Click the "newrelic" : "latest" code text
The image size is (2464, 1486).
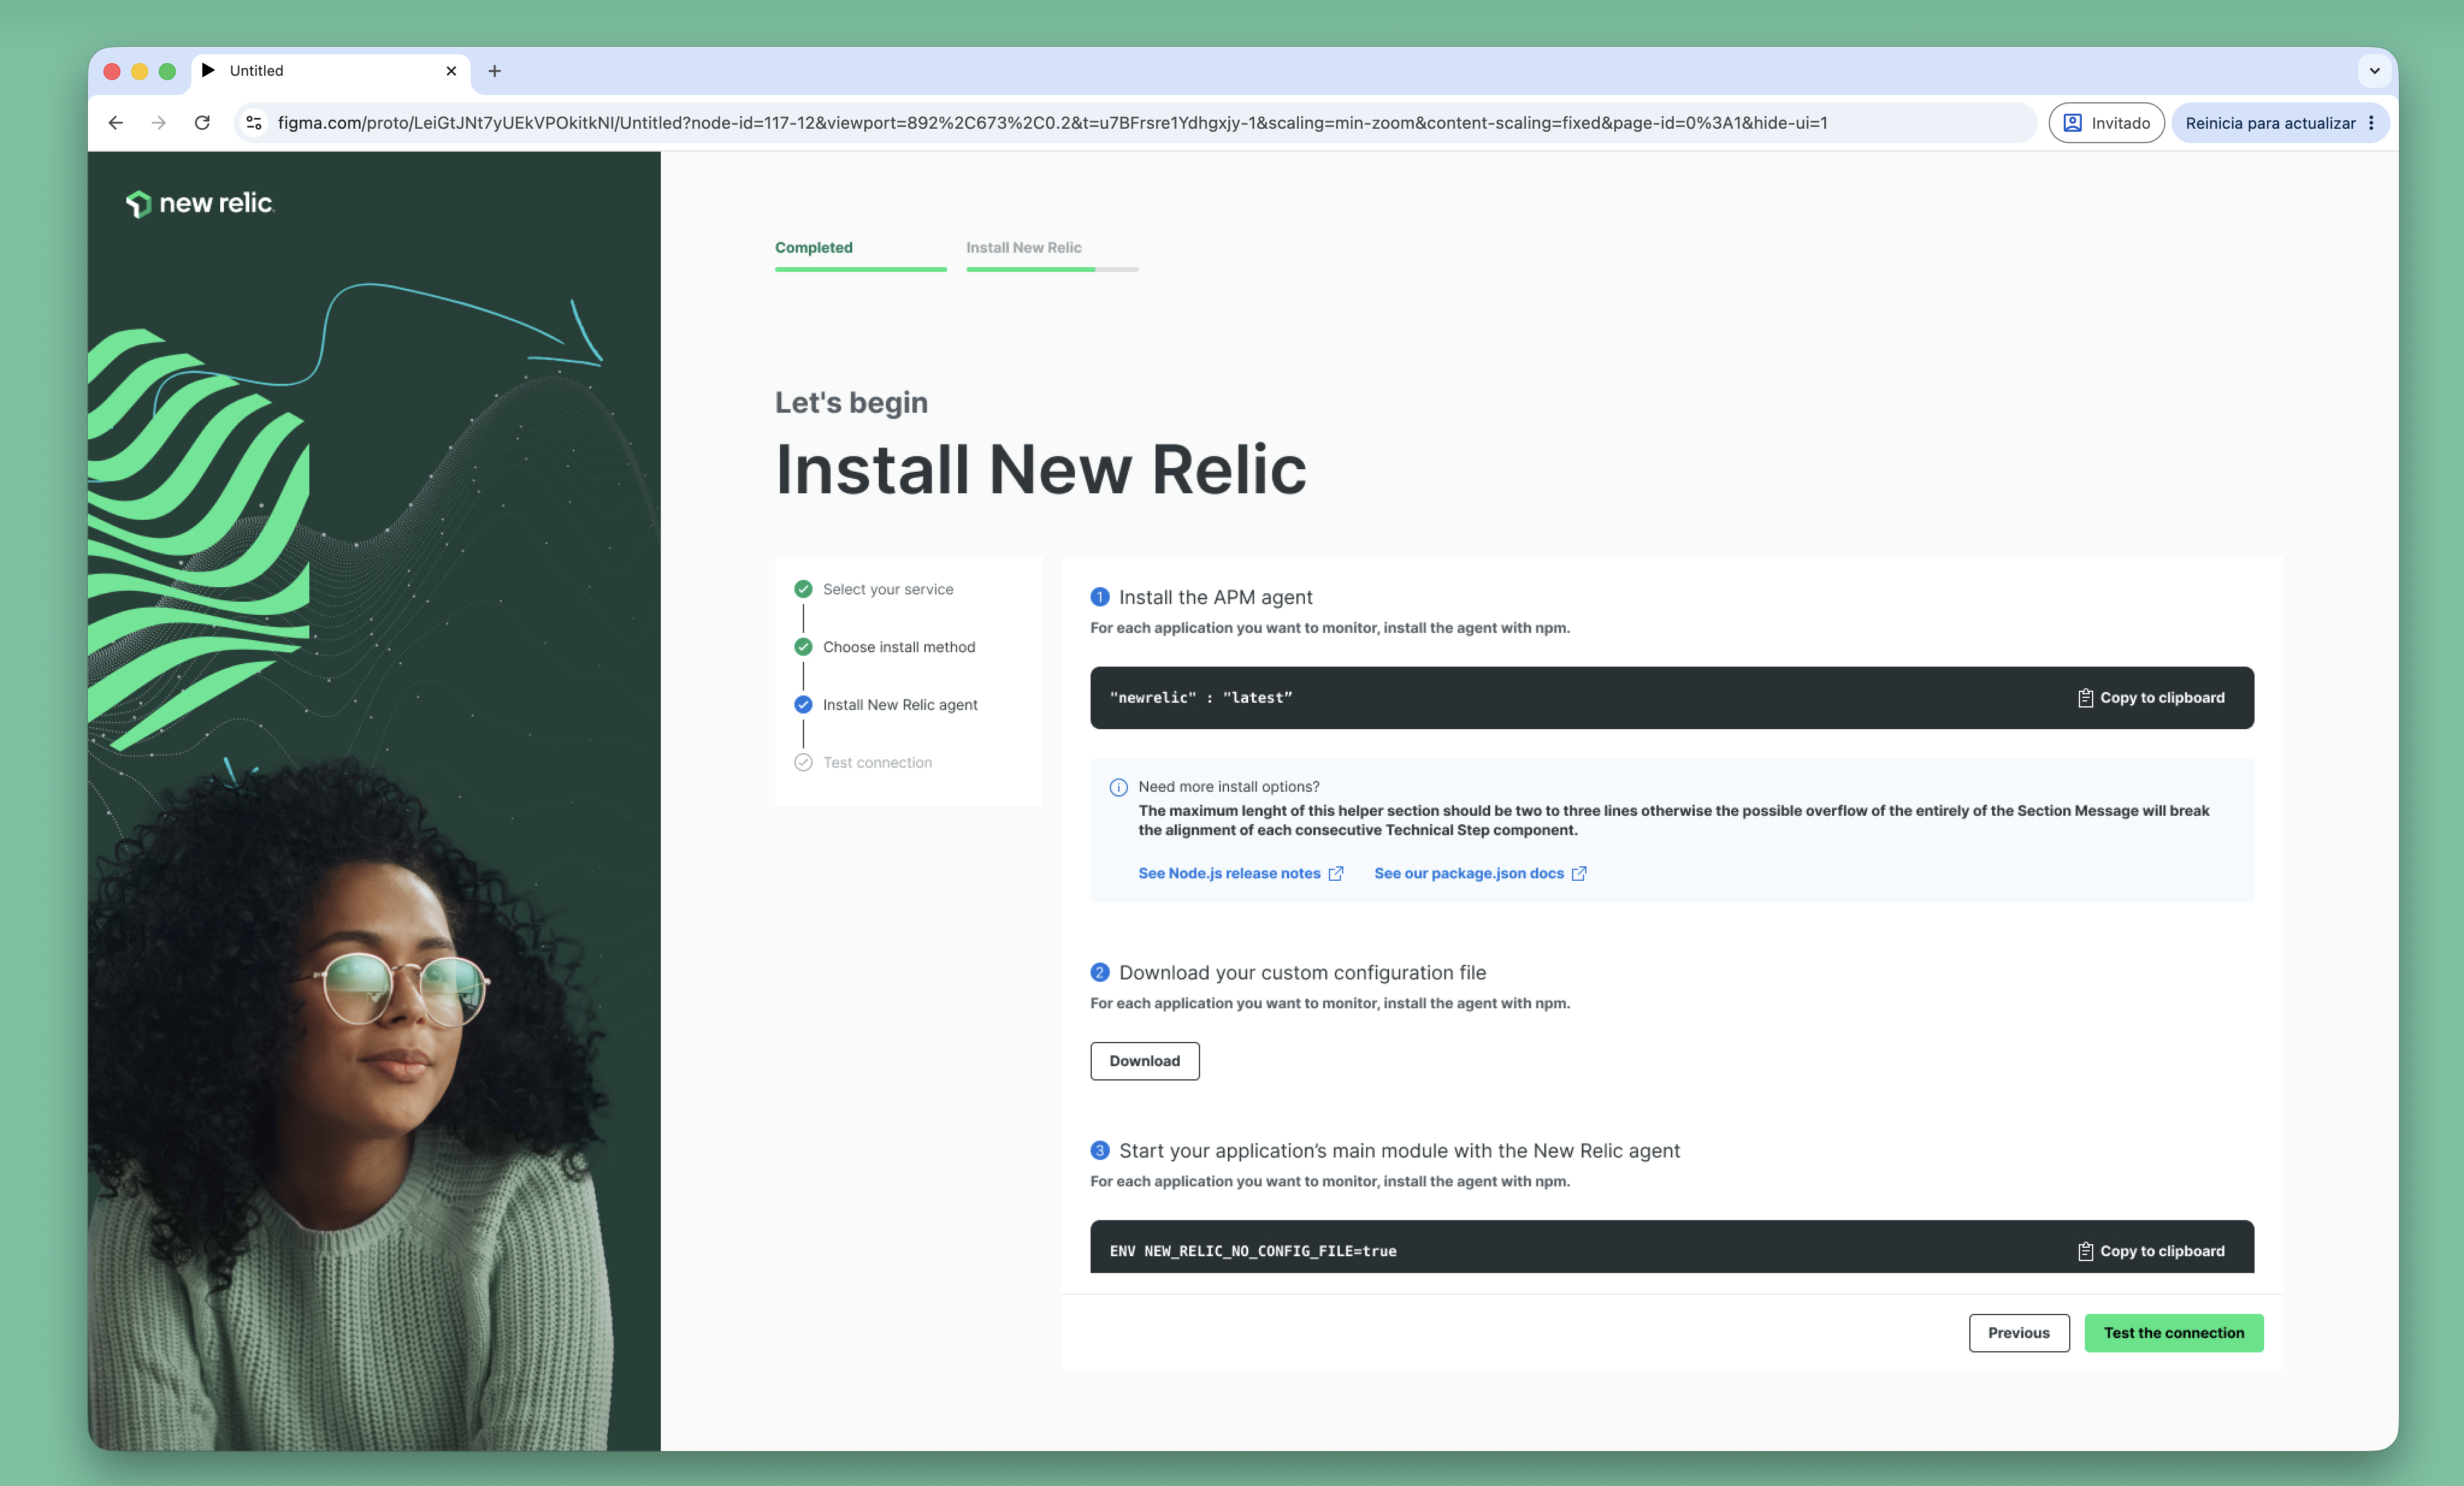(x=1201, y=697)
